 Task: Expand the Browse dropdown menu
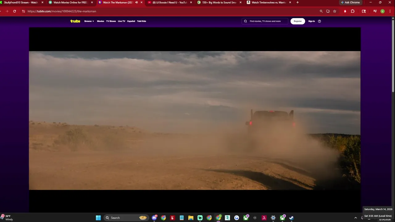(x=89, y=21)
